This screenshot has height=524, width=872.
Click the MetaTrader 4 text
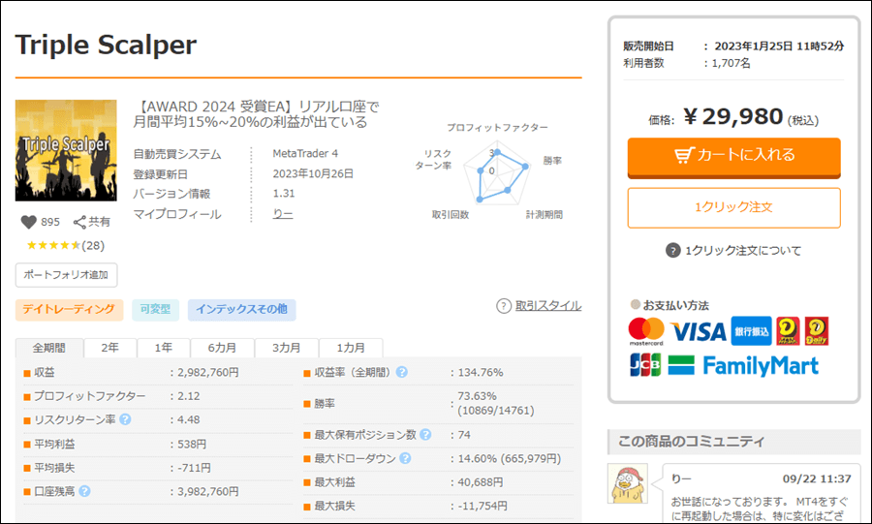coord(305,153)
